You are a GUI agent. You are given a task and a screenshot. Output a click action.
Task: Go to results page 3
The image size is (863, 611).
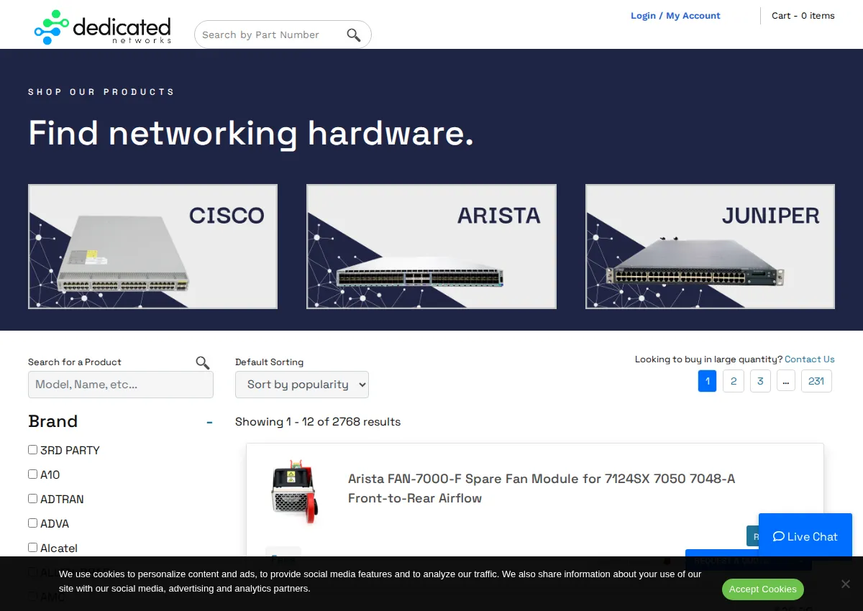760,381
